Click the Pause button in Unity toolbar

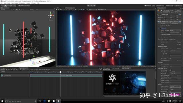point(91,5)
